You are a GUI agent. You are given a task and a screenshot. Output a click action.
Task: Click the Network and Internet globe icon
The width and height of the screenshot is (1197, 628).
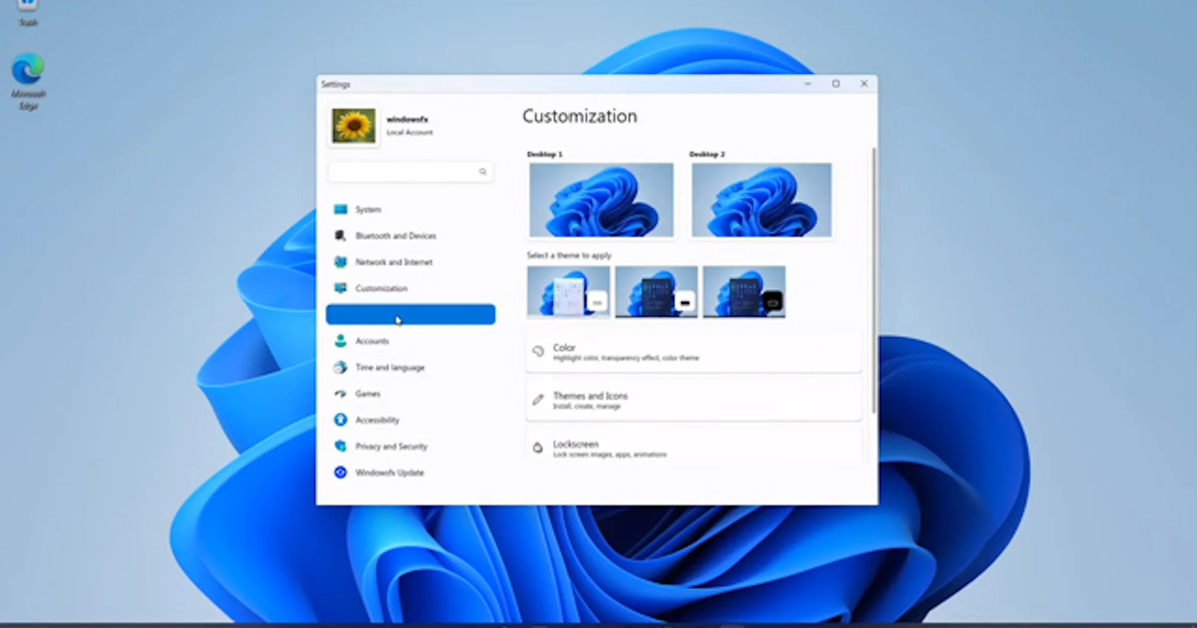(x=341, y=262)
